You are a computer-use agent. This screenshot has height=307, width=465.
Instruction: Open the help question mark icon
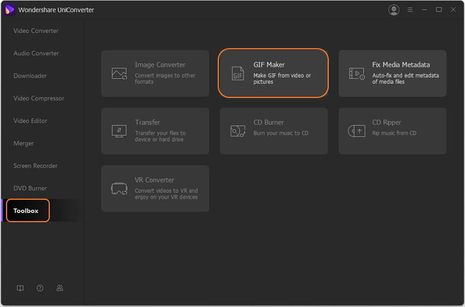(x=40, y=288)
